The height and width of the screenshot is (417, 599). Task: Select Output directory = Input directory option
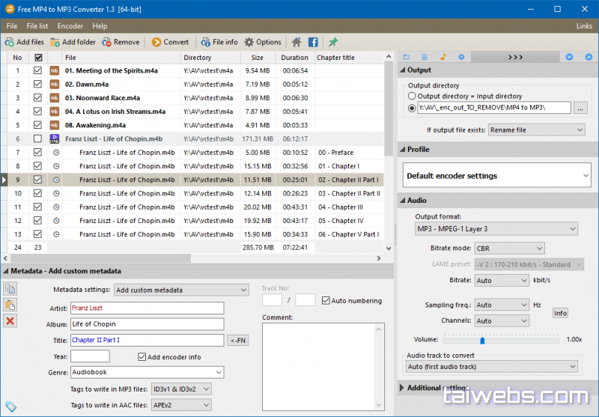point(412,97)
